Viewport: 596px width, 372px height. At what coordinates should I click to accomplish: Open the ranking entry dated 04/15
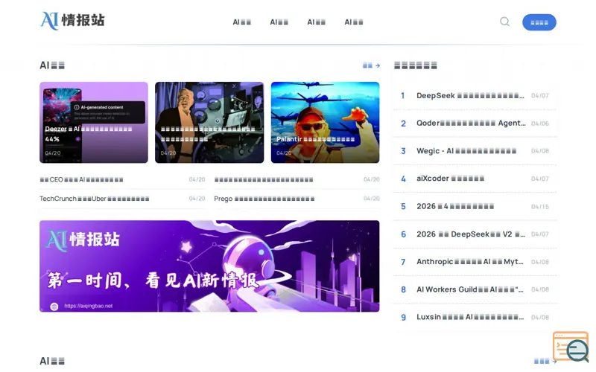point(475,207)
